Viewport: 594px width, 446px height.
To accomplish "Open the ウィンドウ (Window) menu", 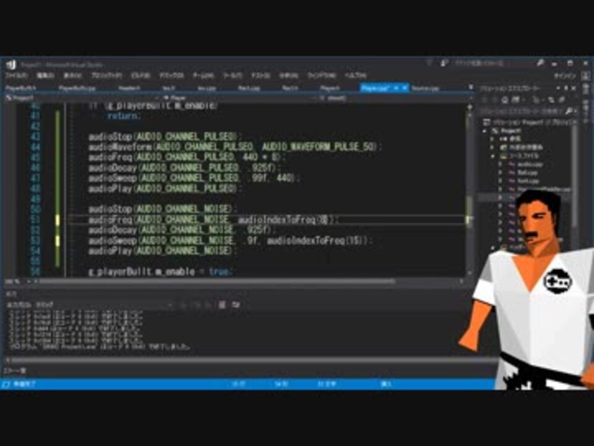I will coord(322,76).
